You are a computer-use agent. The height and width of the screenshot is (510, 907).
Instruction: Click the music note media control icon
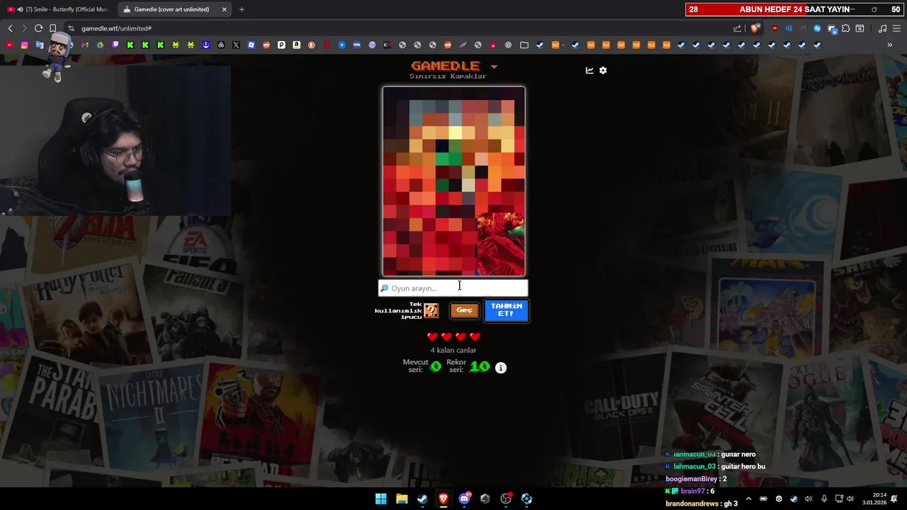[882, 28]
